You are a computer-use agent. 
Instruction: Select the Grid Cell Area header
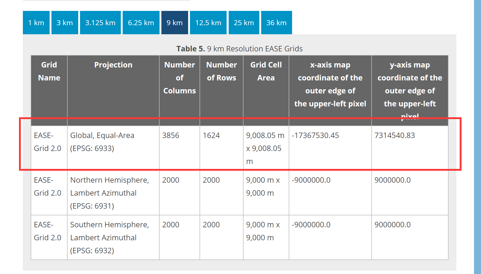coord(266,71)
